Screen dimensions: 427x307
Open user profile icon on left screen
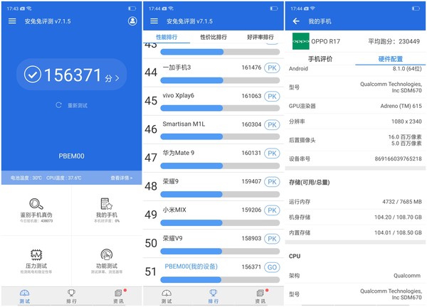(132, 21)
